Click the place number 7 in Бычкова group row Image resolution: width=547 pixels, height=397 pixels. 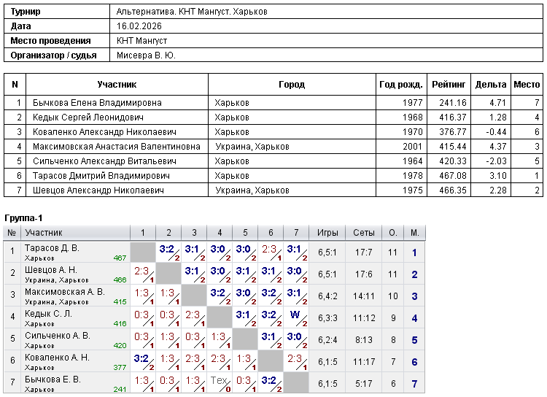[414, 384]
